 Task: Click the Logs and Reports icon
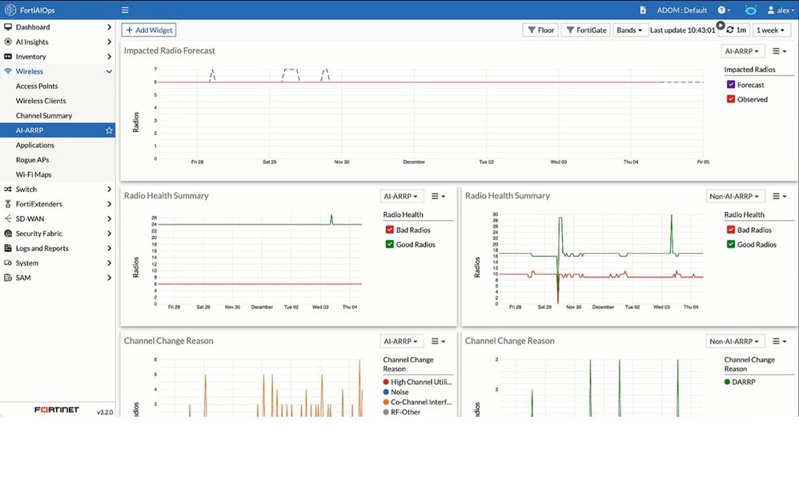pyautogui.click(x=8, y=248)
